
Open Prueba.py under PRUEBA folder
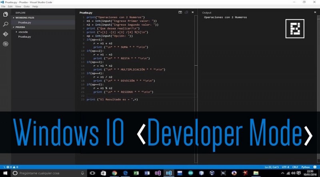[x=24, y=37]
